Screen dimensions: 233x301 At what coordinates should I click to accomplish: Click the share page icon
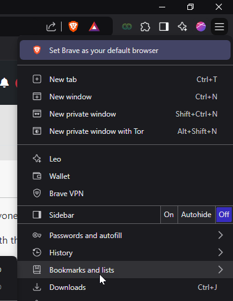[x=51, y=27]
